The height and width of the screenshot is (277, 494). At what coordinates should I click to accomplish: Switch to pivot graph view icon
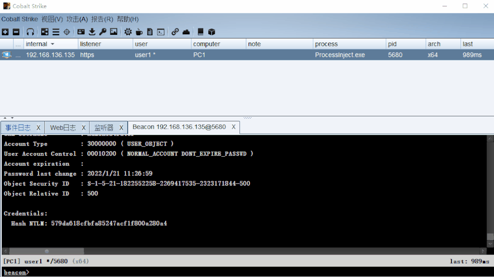point(45,32)
